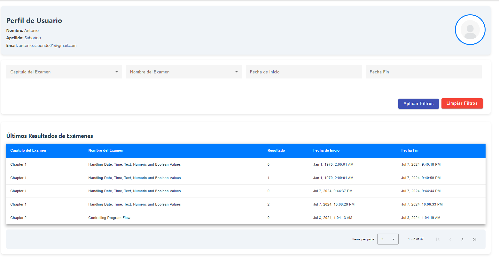Screen dimensions: 499x263
Task: Expand the items per page selector
Action: click(x=388, y=239)
